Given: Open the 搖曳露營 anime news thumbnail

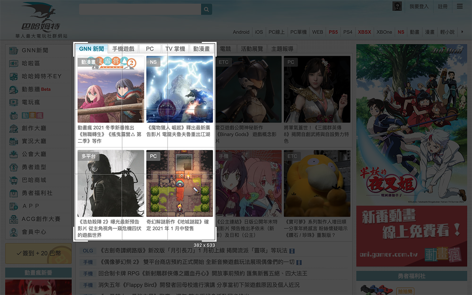Looking at the screenshot, I should point(111,89).
